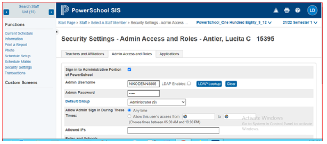
Task: Open the start time clock picker icon
Action: (x=185, y=117)
